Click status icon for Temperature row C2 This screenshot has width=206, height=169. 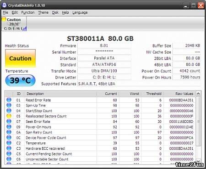(x=9, y=143)
